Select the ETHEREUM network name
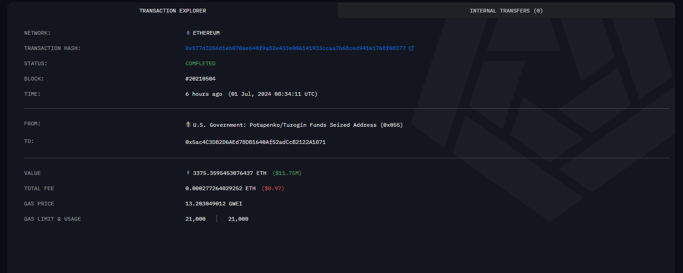 pos(206,33)
